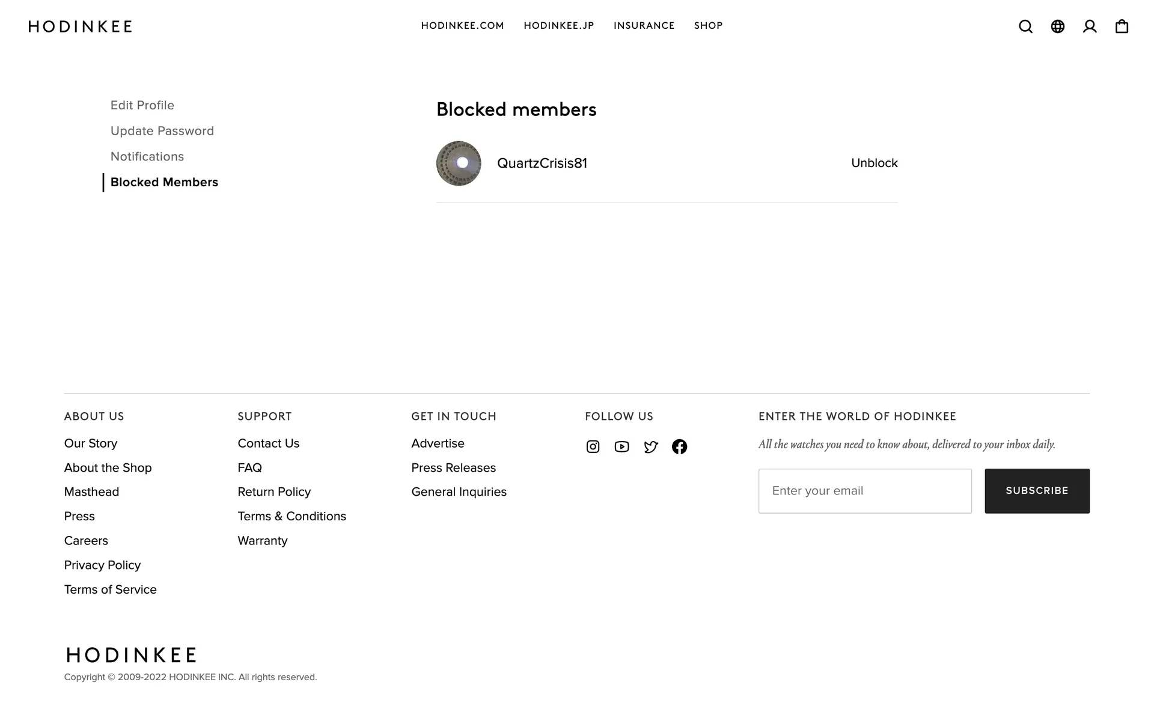Viewport: 1154px width, 721px height.
Task: Focus the Enter your email field
Action: coord(864,491)
